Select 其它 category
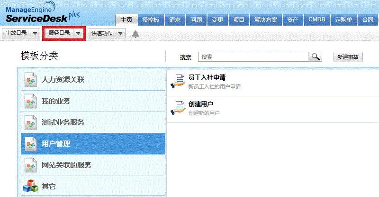The width and height of the screenshot is (379, 197). click(x=93, y=186)
